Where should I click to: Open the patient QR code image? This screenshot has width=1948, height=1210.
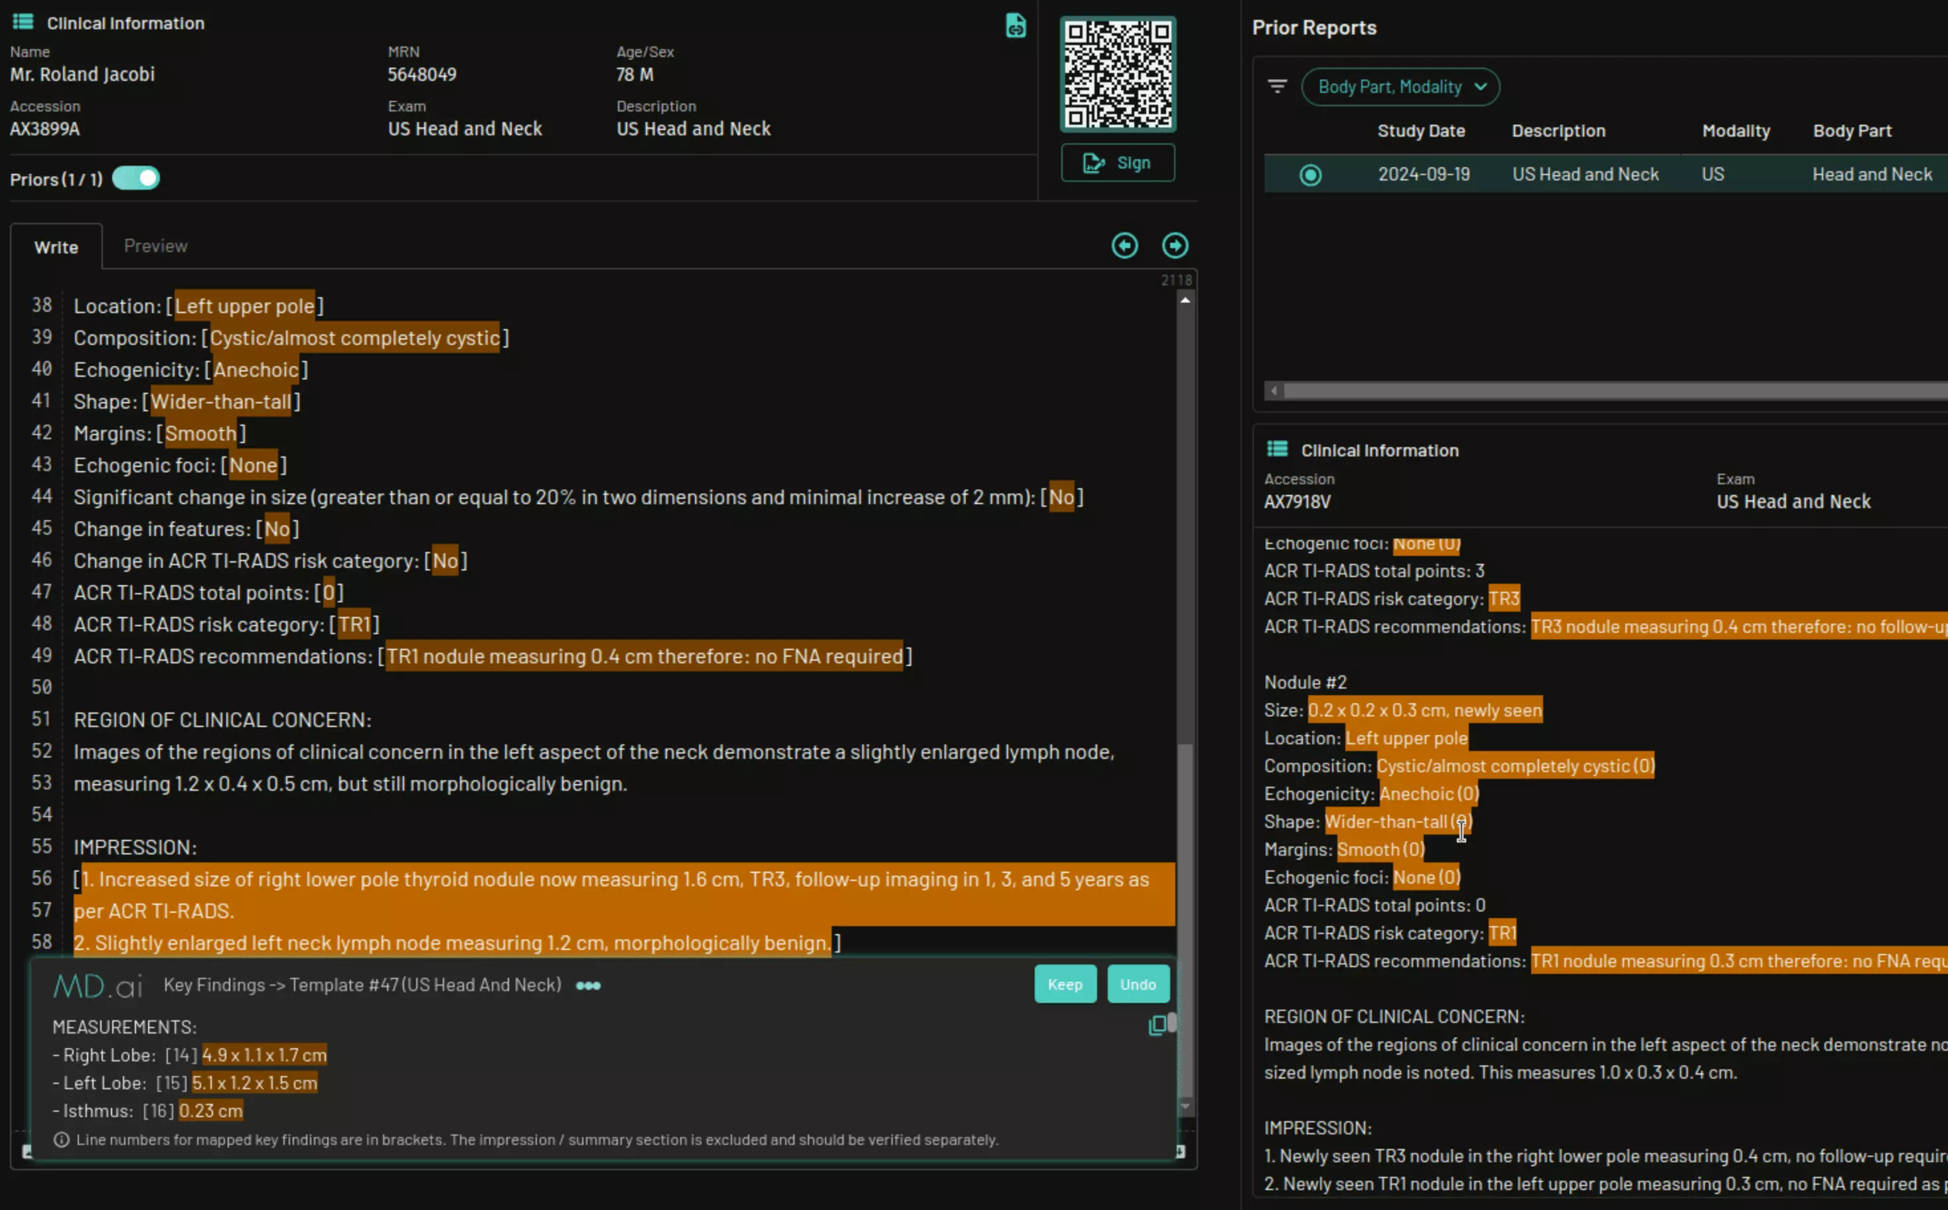pos(1118,74)
